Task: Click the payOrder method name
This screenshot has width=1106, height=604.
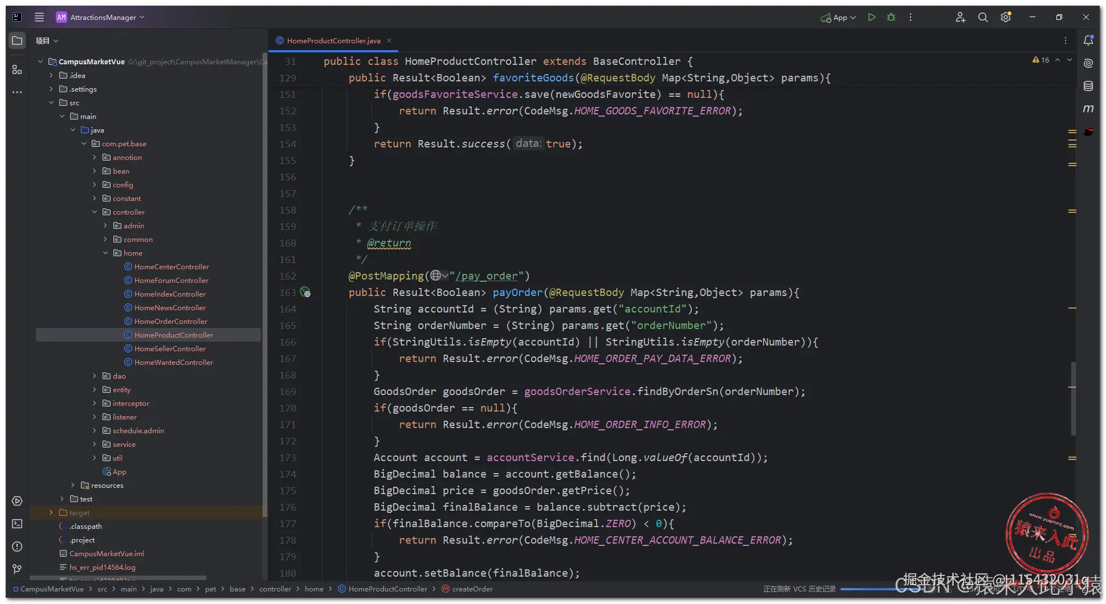Action: [518, 292]
